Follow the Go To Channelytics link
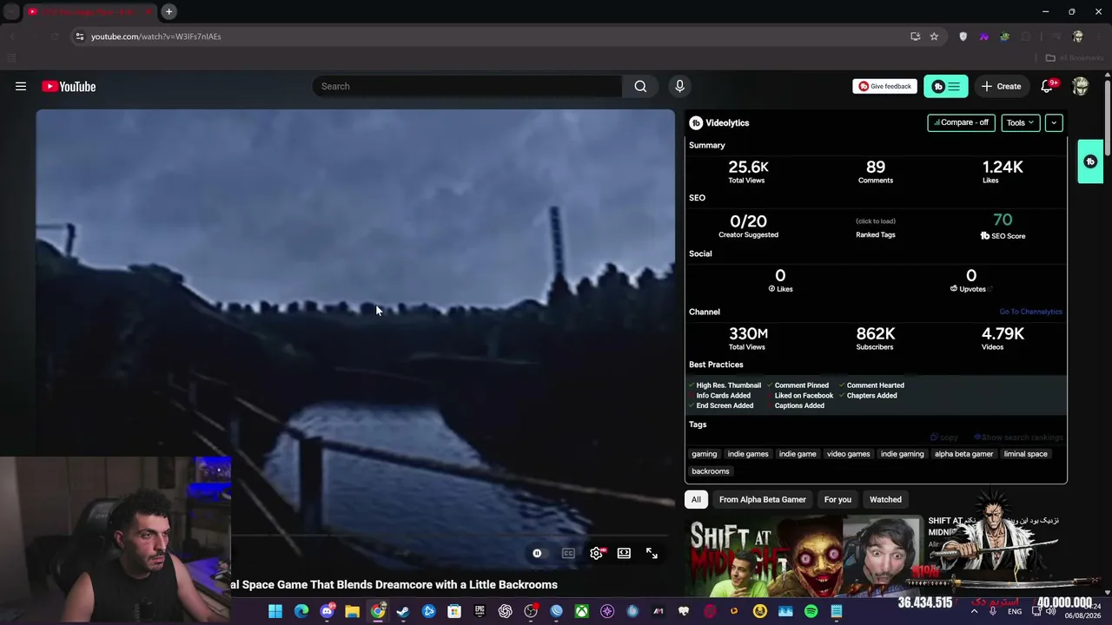 (x=1030, y=312)
